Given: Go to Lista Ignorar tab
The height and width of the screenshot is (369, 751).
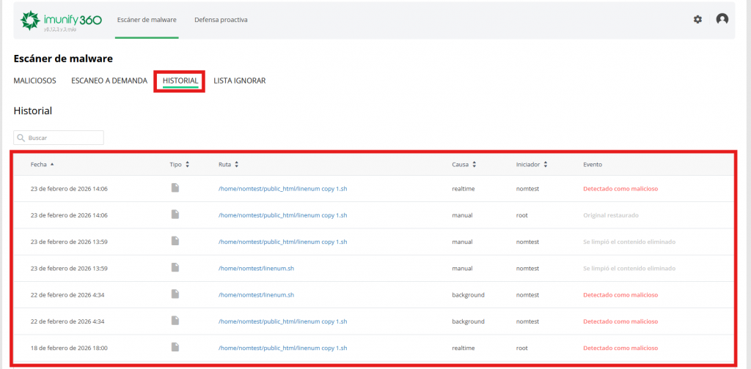Looking at the screenshot, I should [239, 81].
